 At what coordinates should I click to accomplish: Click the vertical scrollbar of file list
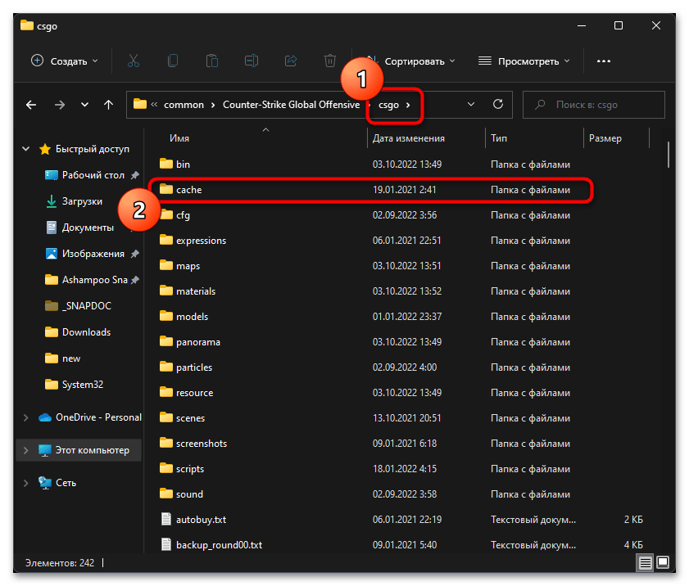tap(669, 155)
